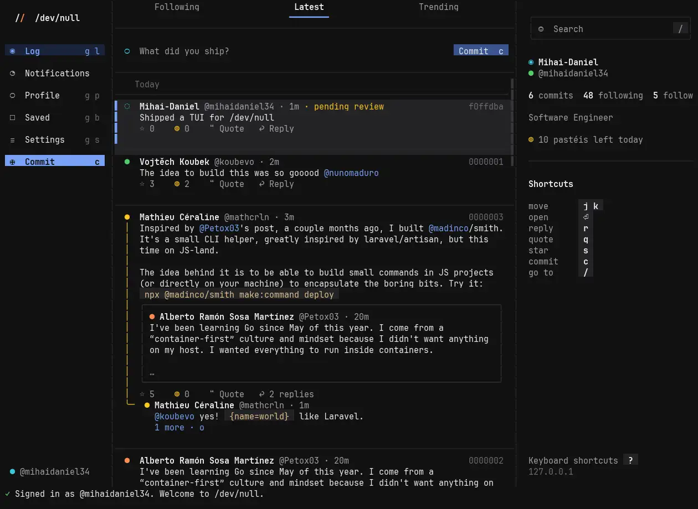
Task: Click "6 commits" in the profile panel
Action: (551, 95)
